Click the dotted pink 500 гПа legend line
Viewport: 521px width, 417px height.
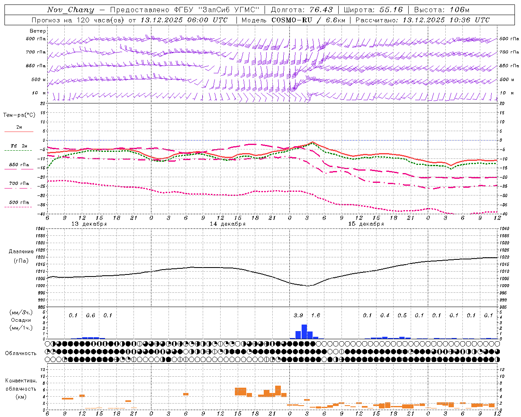(18, 207)
